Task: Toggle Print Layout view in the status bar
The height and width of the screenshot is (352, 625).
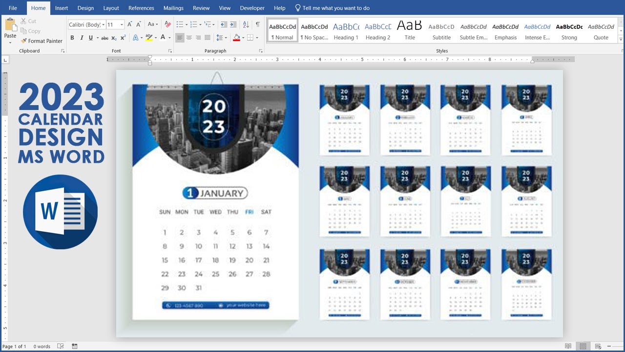Action: [583, 346]
